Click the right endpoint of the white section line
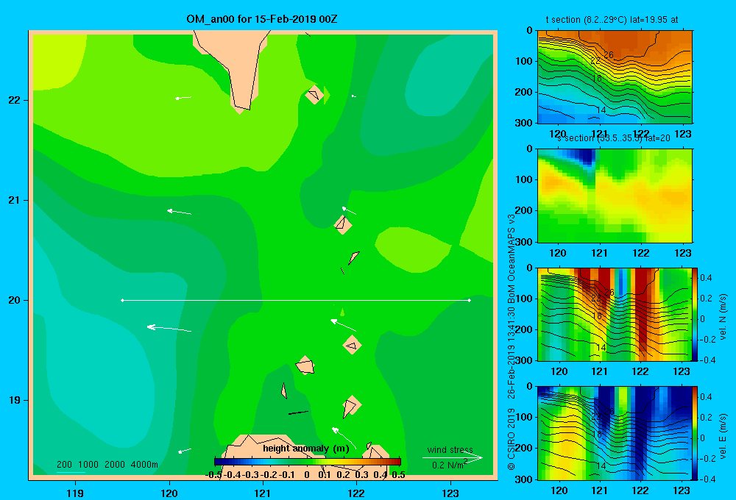This screenshot has height=500, width=736. [x=470, y=300]
